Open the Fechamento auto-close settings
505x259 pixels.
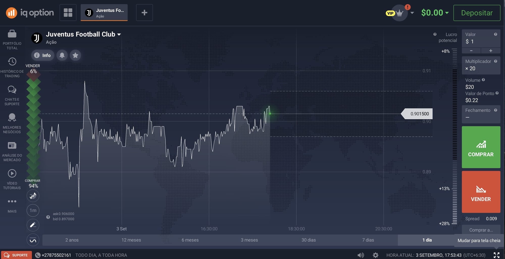(x=481, y=114)
